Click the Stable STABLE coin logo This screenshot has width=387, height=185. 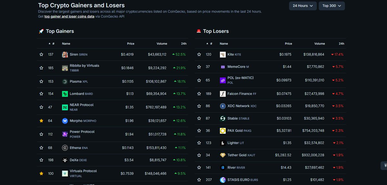pos(223,118)
